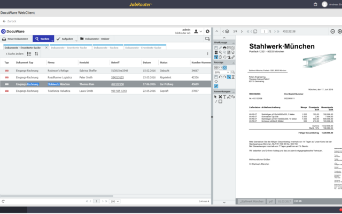Viewport: 342px width, 214px height.
Task: Go back with the Zurück link
Action: pos(10,21)
